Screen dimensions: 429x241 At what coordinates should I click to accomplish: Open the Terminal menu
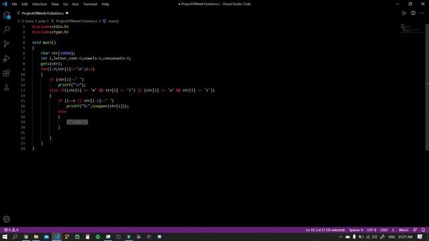pyautogui.click(x=90, y=4)
